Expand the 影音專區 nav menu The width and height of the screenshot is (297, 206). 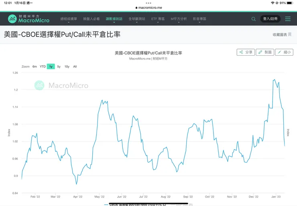199,19
